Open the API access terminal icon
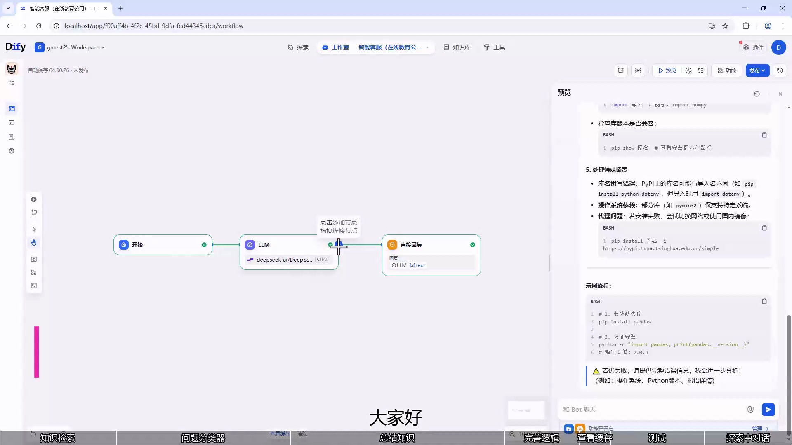 point(12,123)
